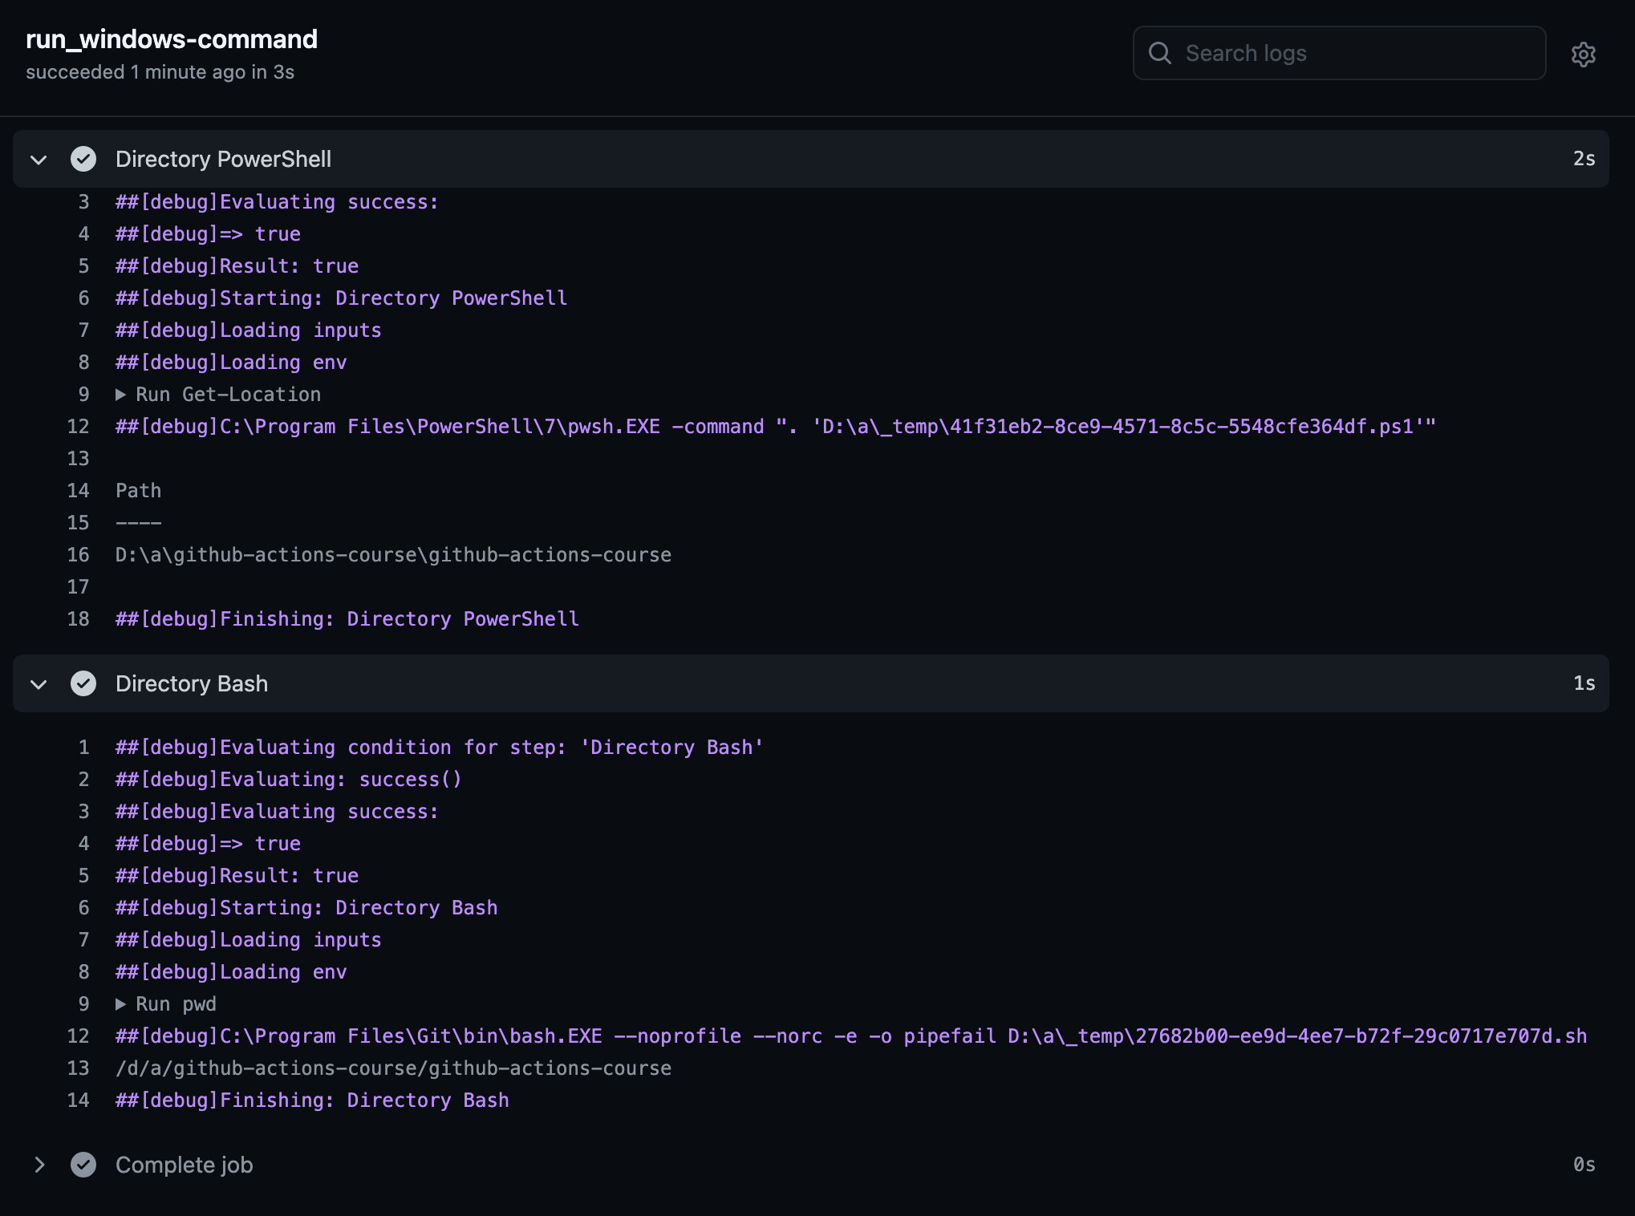Expand the Run Get-Location disclosure triangle
This screenshot has height=1216, width=1635.
point(120,395)
